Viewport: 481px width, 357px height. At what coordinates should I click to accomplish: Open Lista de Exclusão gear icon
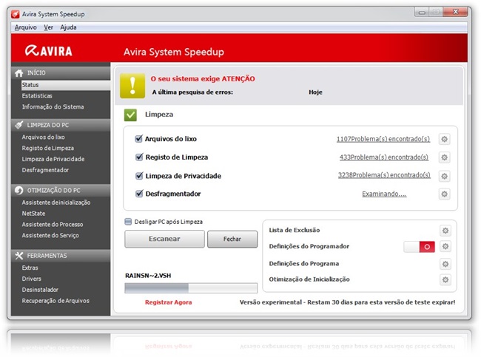pyautogui.click(x=445, y=231)
